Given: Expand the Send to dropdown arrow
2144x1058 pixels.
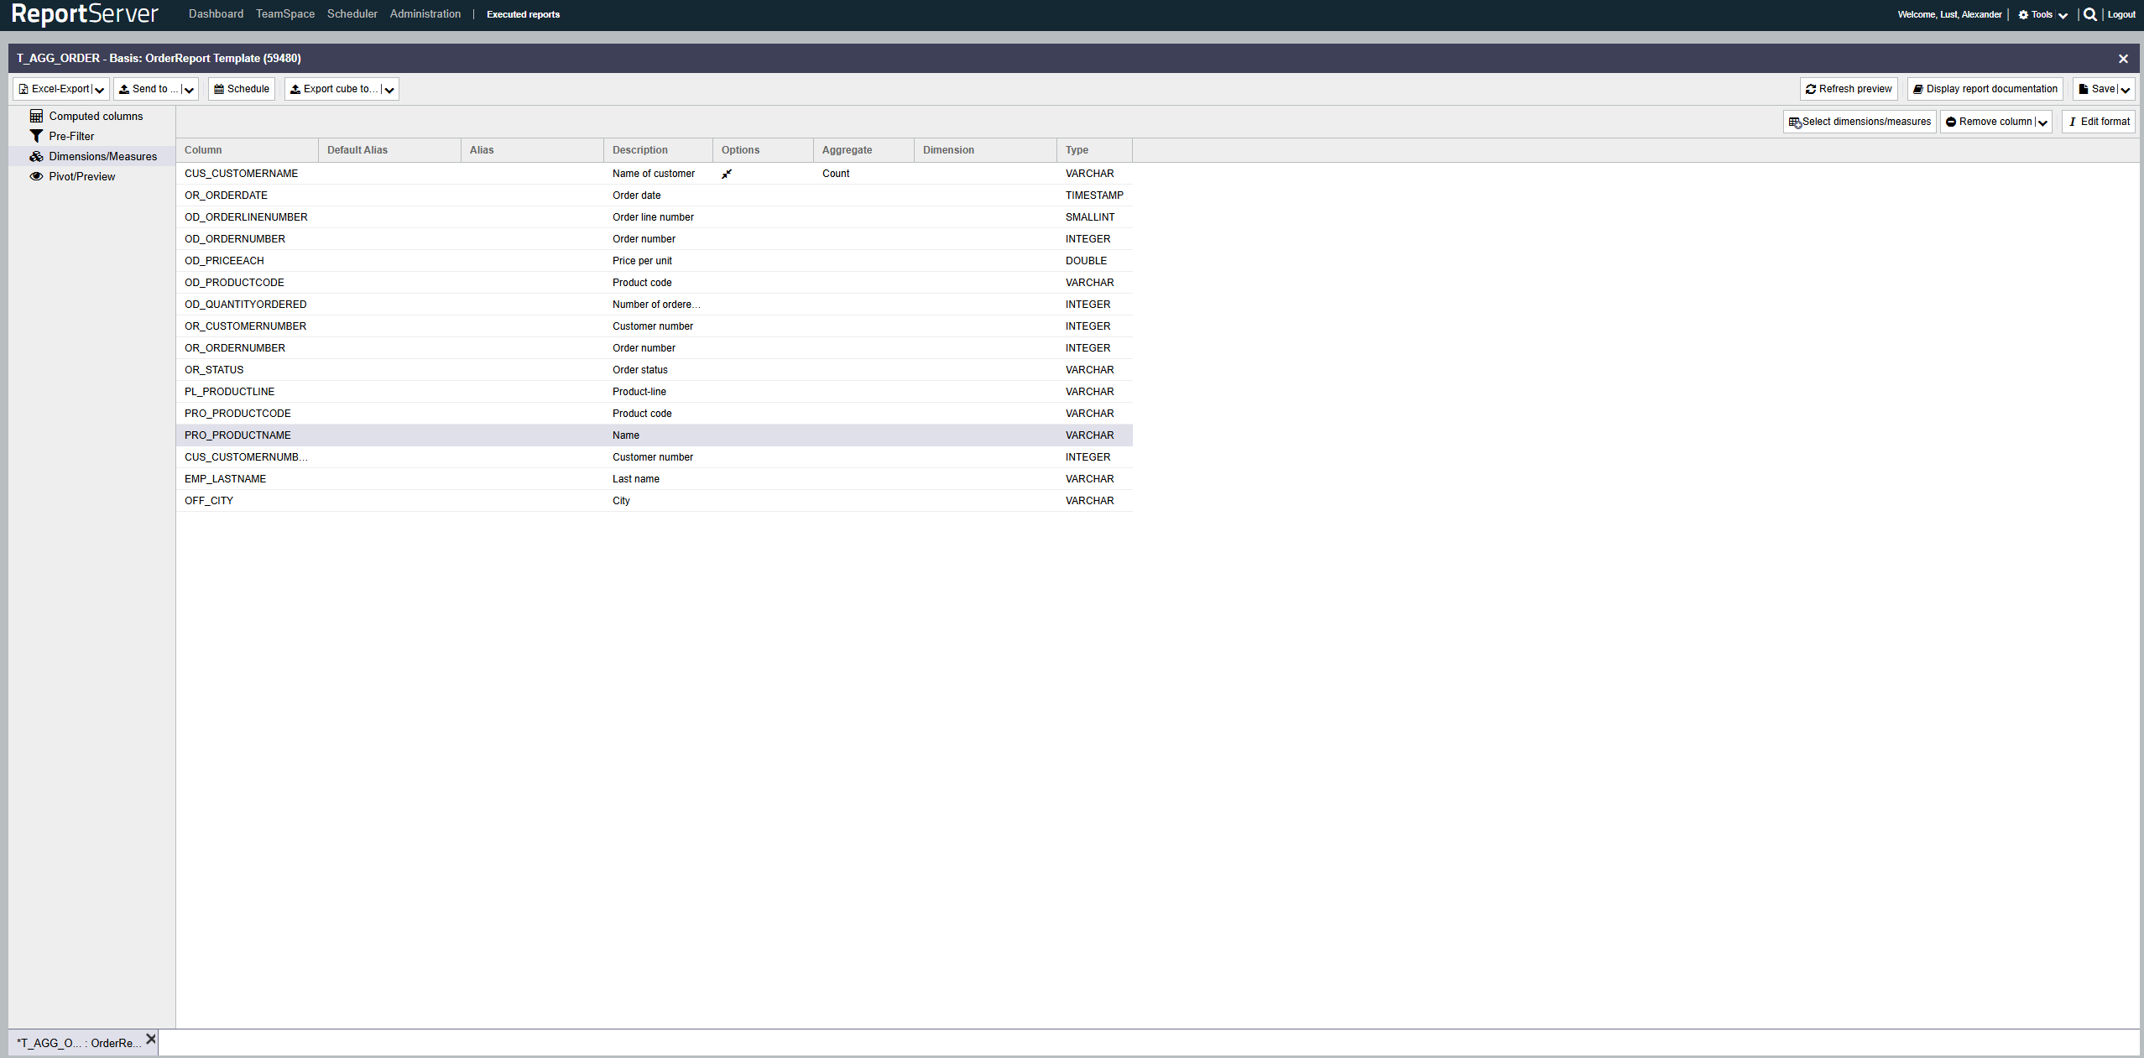Looking at the screenshot, I should pyautogui.click(x=189, y=90).
